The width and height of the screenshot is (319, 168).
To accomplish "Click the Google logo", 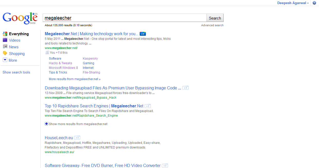I will [20, 18].
